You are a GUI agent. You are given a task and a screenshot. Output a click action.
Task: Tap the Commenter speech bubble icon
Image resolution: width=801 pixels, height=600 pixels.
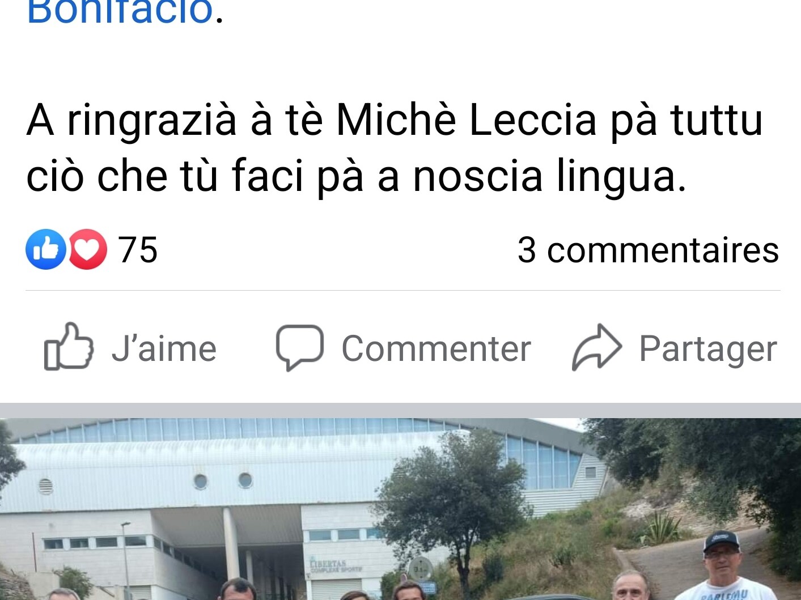tap(299, 347)
